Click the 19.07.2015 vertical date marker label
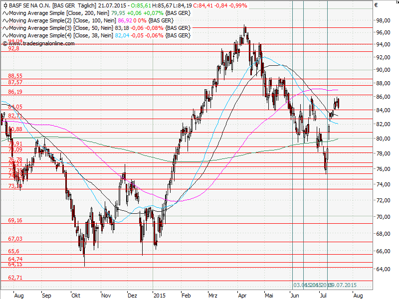The image size is (399, 299). [342, 285]
